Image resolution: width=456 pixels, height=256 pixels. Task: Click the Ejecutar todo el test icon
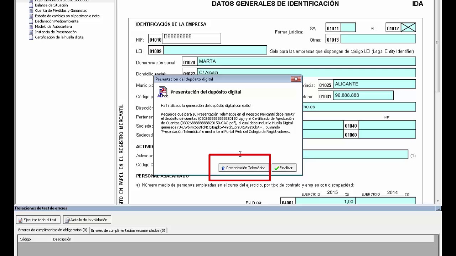21,220
